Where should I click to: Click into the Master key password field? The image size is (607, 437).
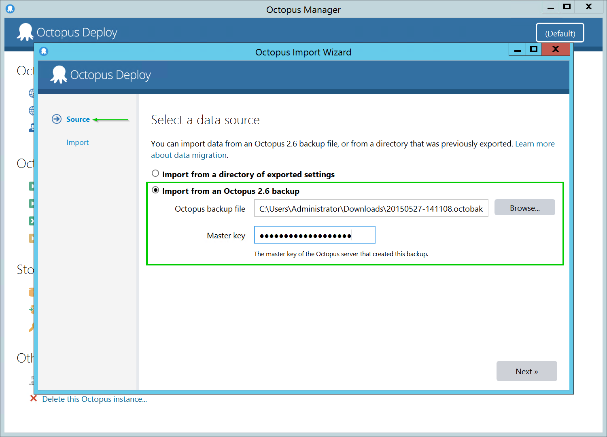coord(314,235)
